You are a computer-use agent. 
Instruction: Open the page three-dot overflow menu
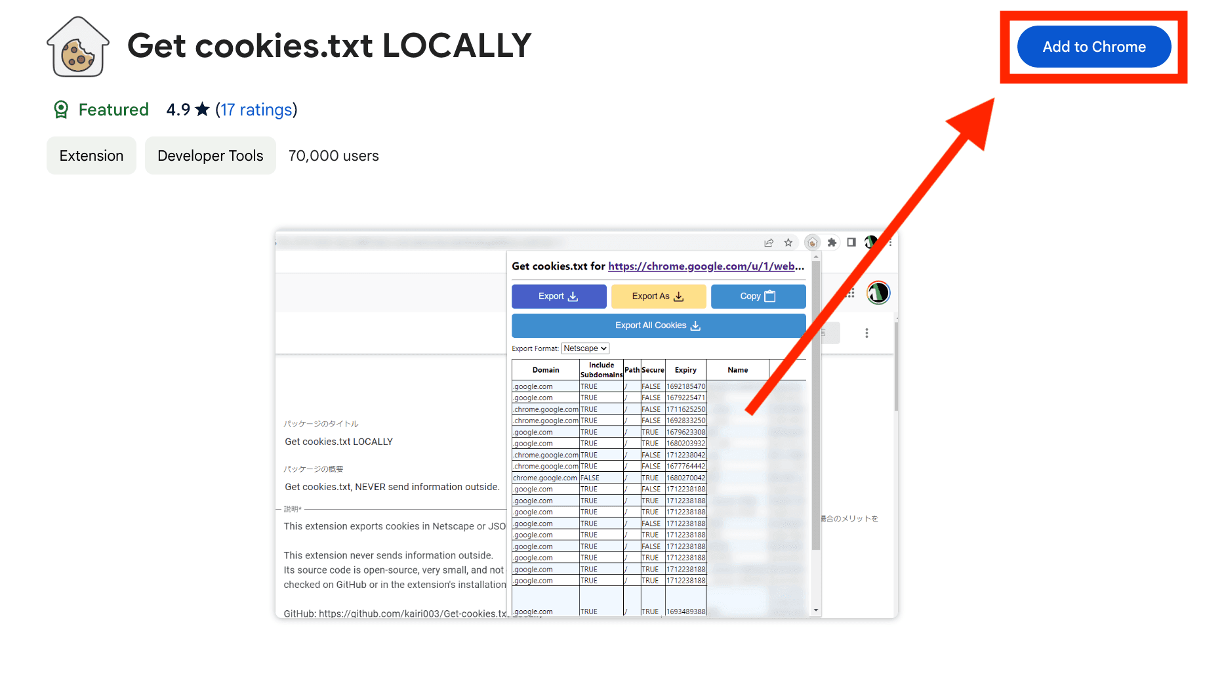click(867, 333)
